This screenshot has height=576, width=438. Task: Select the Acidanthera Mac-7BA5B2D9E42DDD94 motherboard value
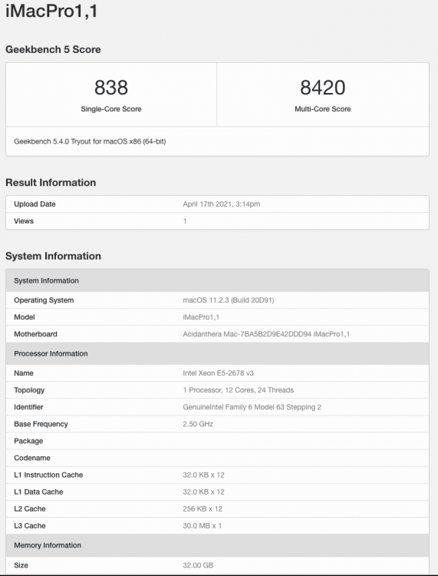pos(266,334)
